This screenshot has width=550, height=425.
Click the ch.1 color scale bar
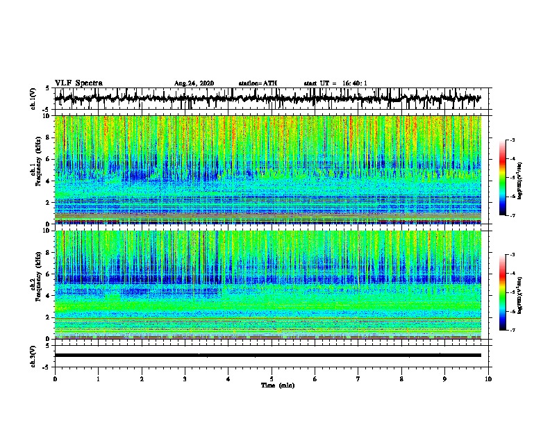click(x=502, y=178)
